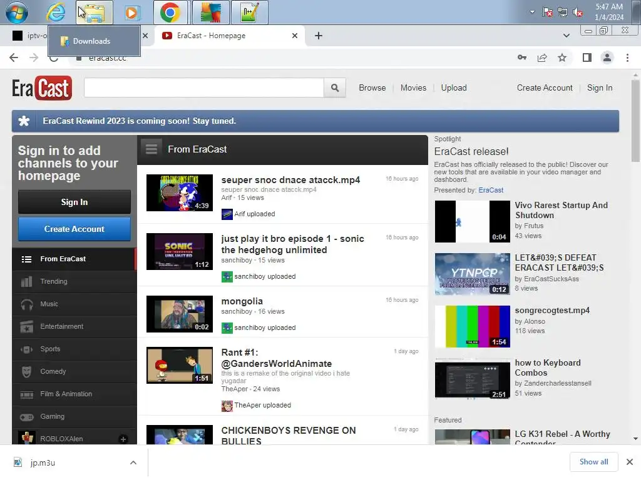Click Create Account in header
The image size is (641, 480).
tap(545, 87)
